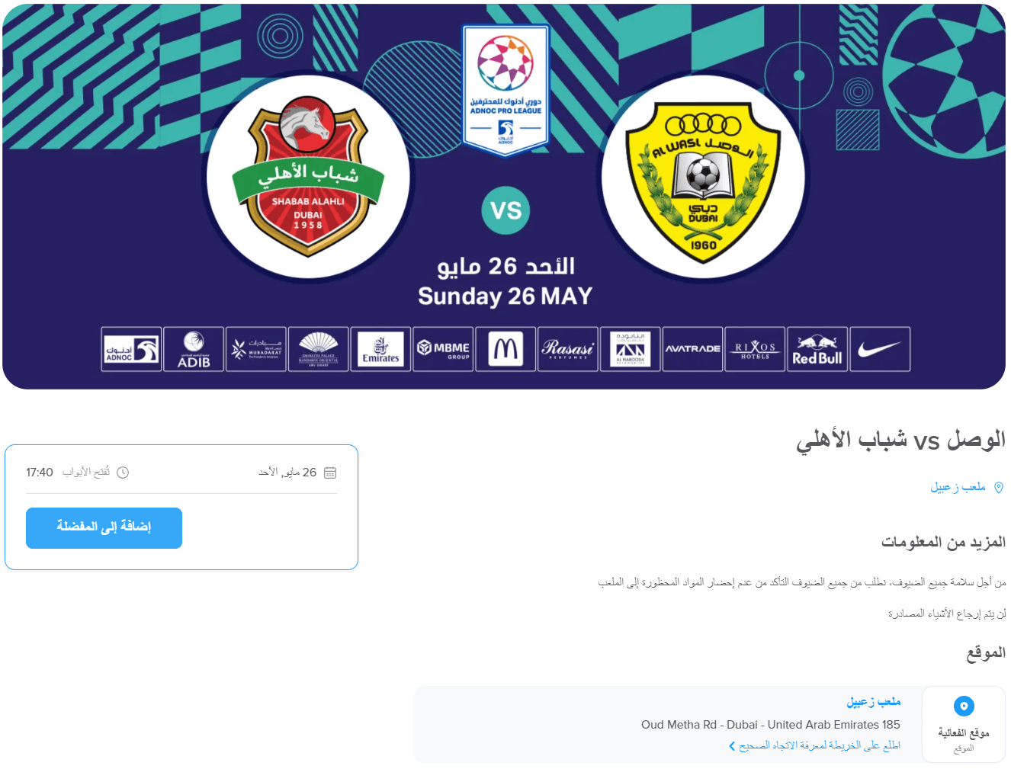Click the Rasasi Perfumes sponsor logo
1011x769 pixels.
click(x=568, y=349)
